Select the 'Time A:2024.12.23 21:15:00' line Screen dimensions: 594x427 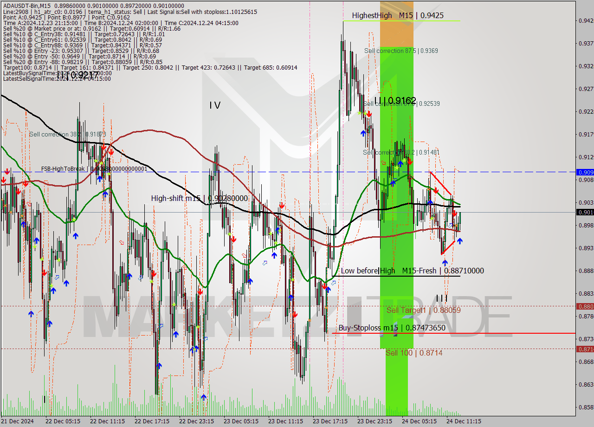[121, 23]
